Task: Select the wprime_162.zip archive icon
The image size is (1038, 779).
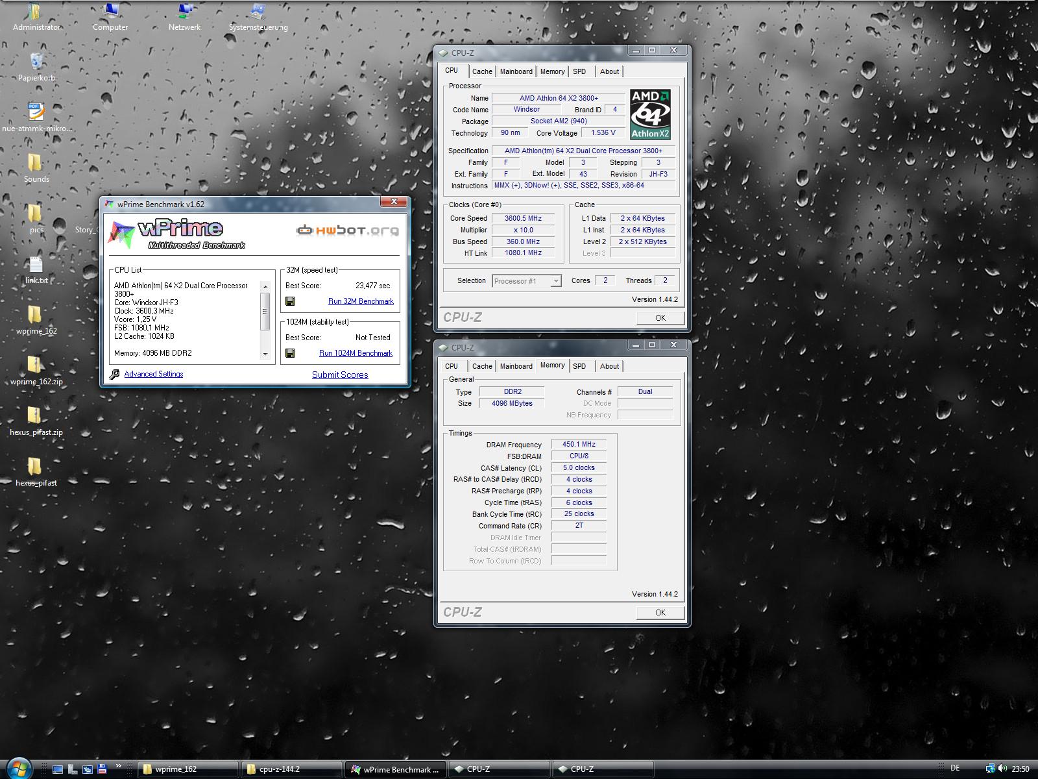Action: click(36, 371)
